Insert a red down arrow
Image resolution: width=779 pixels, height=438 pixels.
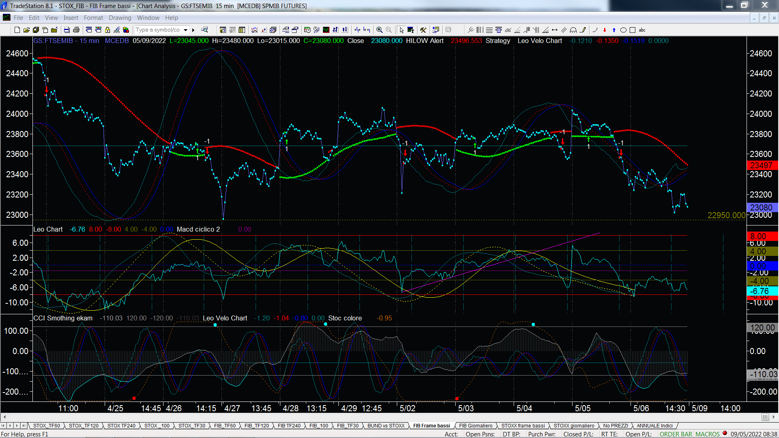pyautogui.click(x=605, y=30)
